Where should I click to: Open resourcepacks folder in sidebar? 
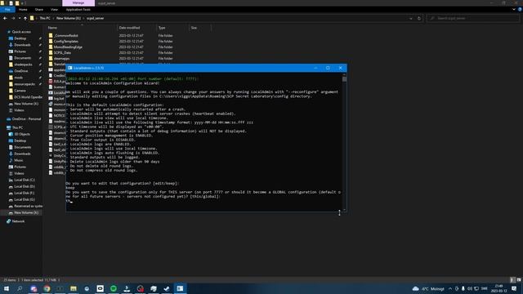[x=25, y=84]
